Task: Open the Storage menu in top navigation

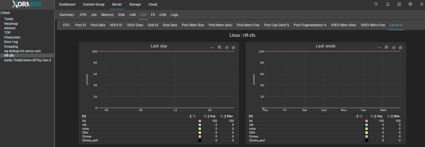Action: (x=135, y=4)
